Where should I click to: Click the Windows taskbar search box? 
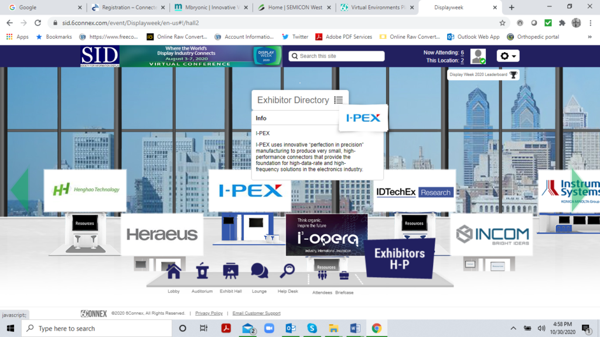point(97,328)
